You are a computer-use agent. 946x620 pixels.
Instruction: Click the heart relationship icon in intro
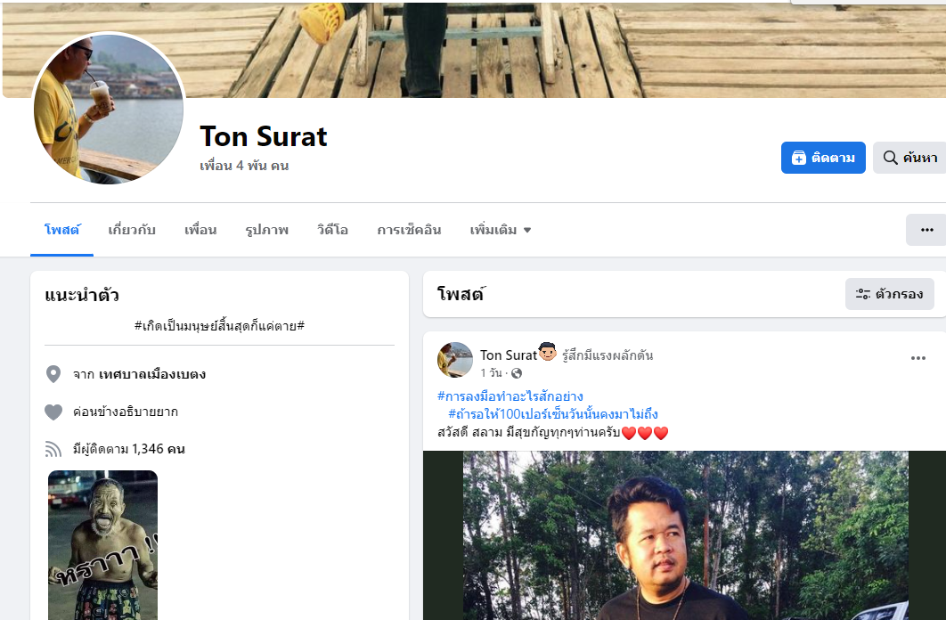pos(53,412)
